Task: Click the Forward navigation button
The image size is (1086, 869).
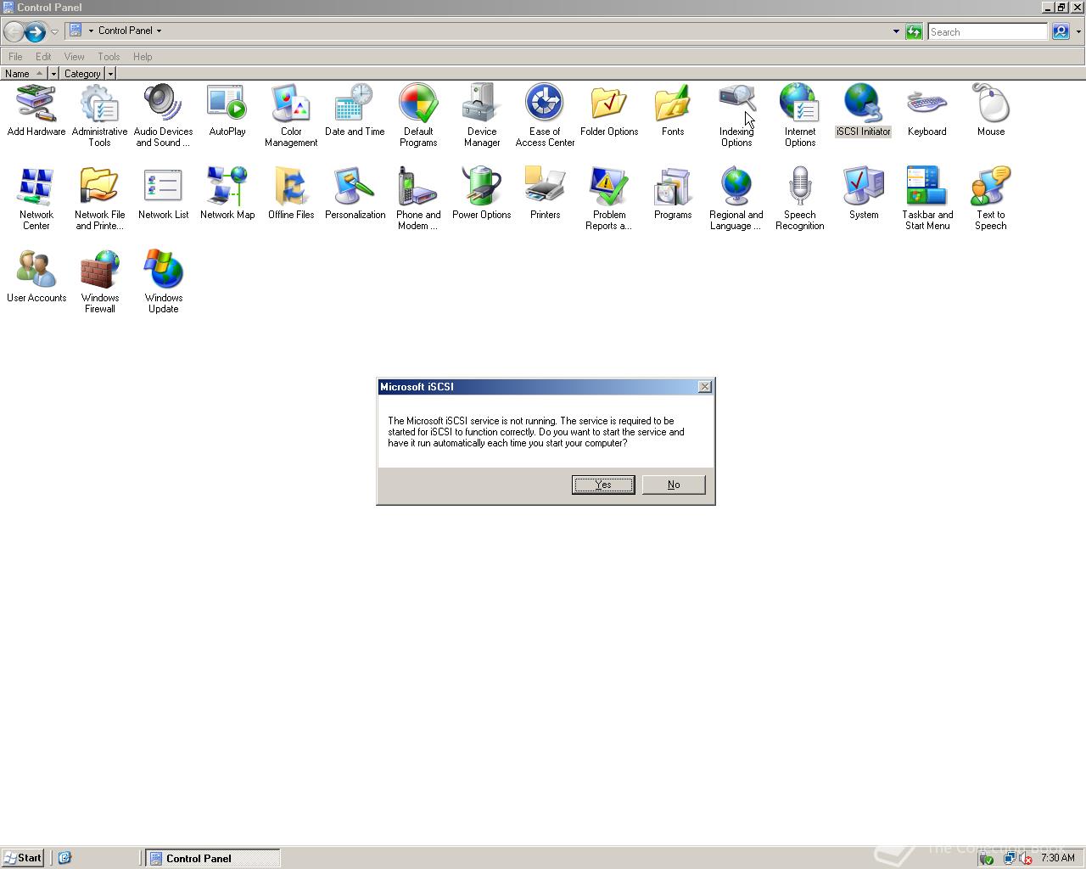Action: pyautogui.click(x=35, y=32)
